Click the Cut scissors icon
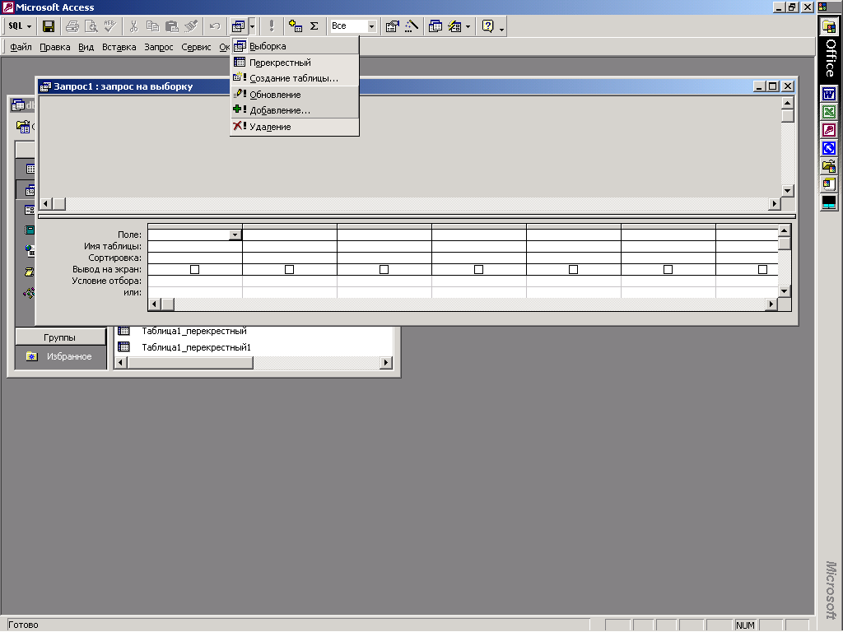Viewport: 843px width, 632px height. coord(134,26)
